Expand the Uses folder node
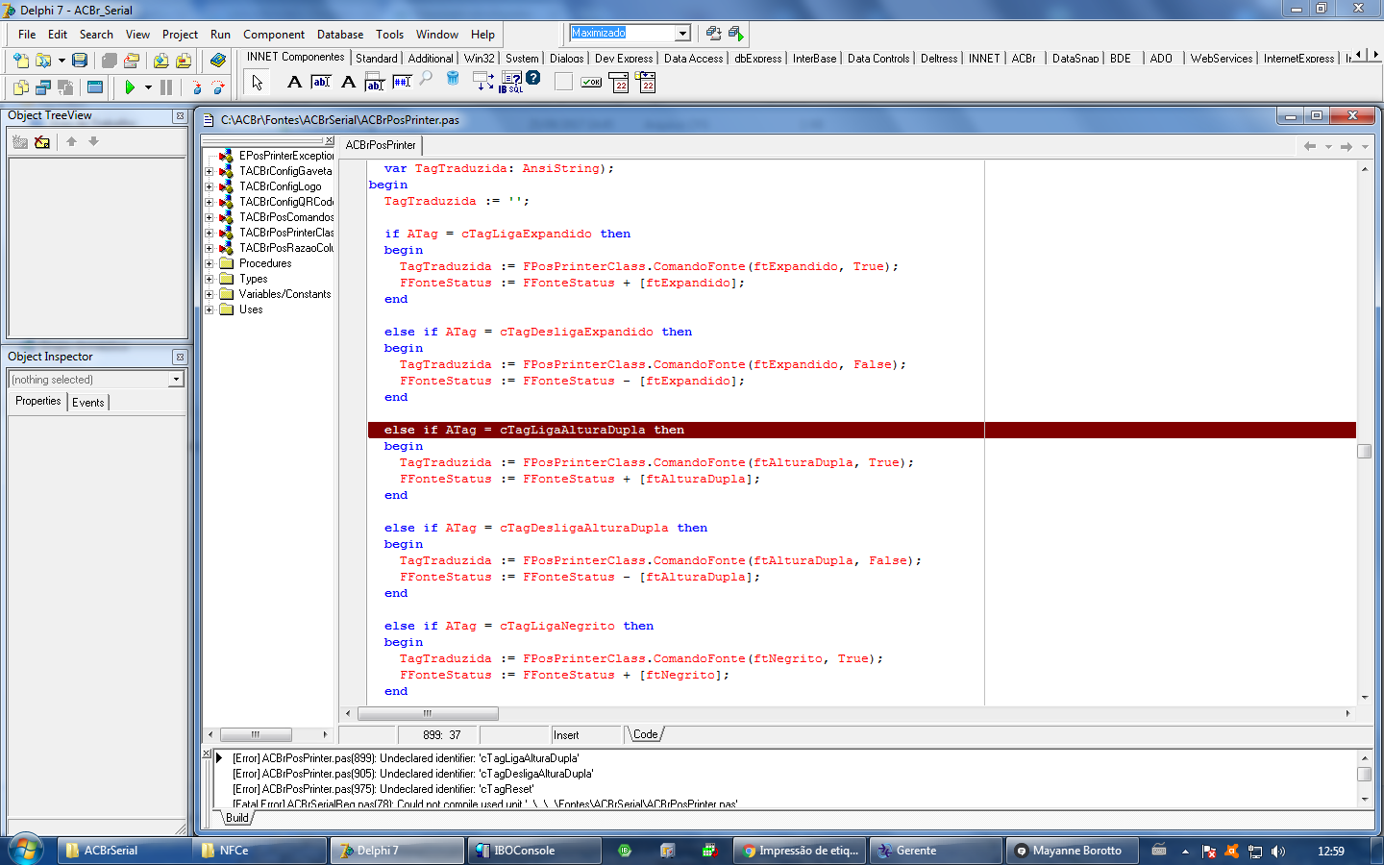Viewport: 1384px width, 865px height. 209,309
